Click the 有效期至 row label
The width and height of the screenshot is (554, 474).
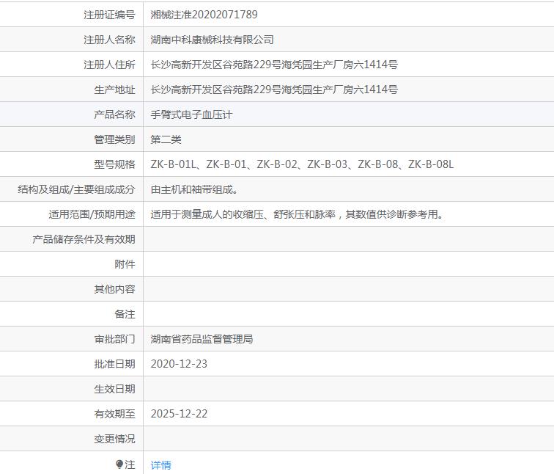coord(114,414)
